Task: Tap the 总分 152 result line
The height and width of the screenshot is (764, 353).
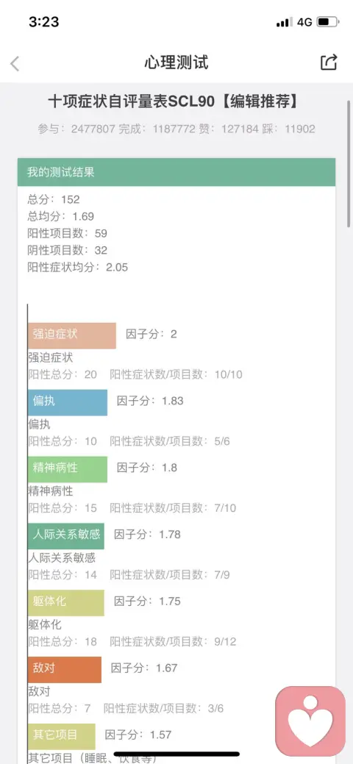Action: click(54, 199)
